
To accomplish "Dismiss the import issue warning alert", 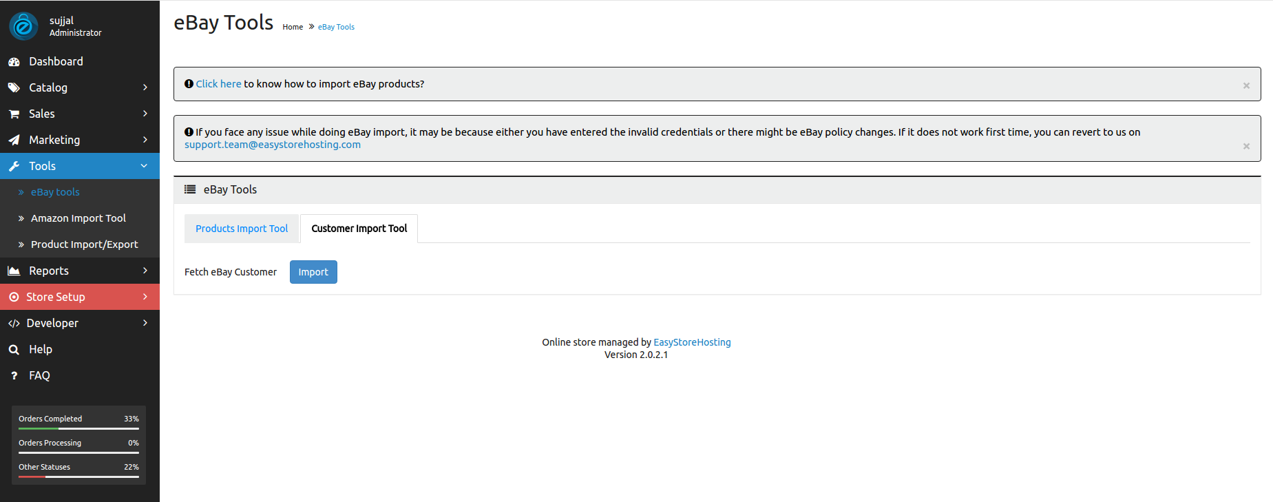I will point(1246,146).
